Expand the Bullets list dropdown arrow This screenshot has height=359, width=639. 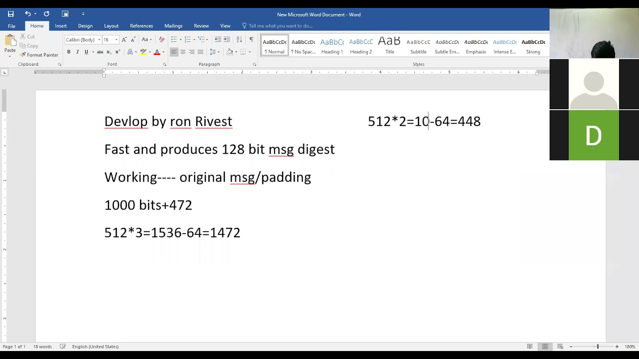tap(180, 40)
